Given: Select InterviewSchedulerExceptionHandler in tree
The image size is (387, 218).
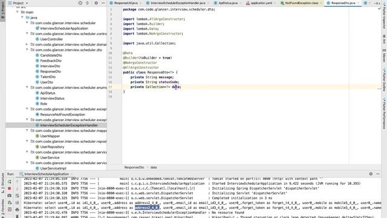Looking at the screenshot, I should pyautogui.click(x=69, y=125).
